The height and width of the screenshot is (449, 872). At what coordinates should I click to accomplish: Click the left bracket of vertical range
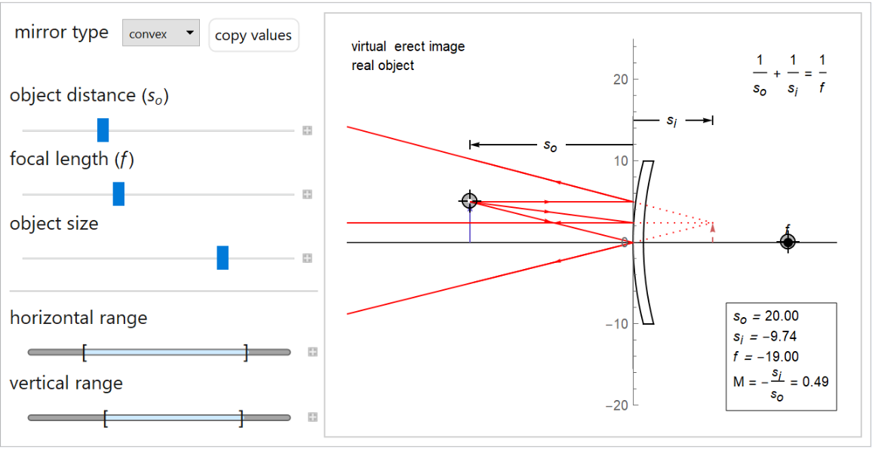pyautogui.click(x=106, y=417)
